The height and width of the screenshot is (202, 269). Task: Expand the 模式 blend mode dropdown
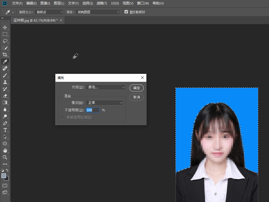click(104, 103)
